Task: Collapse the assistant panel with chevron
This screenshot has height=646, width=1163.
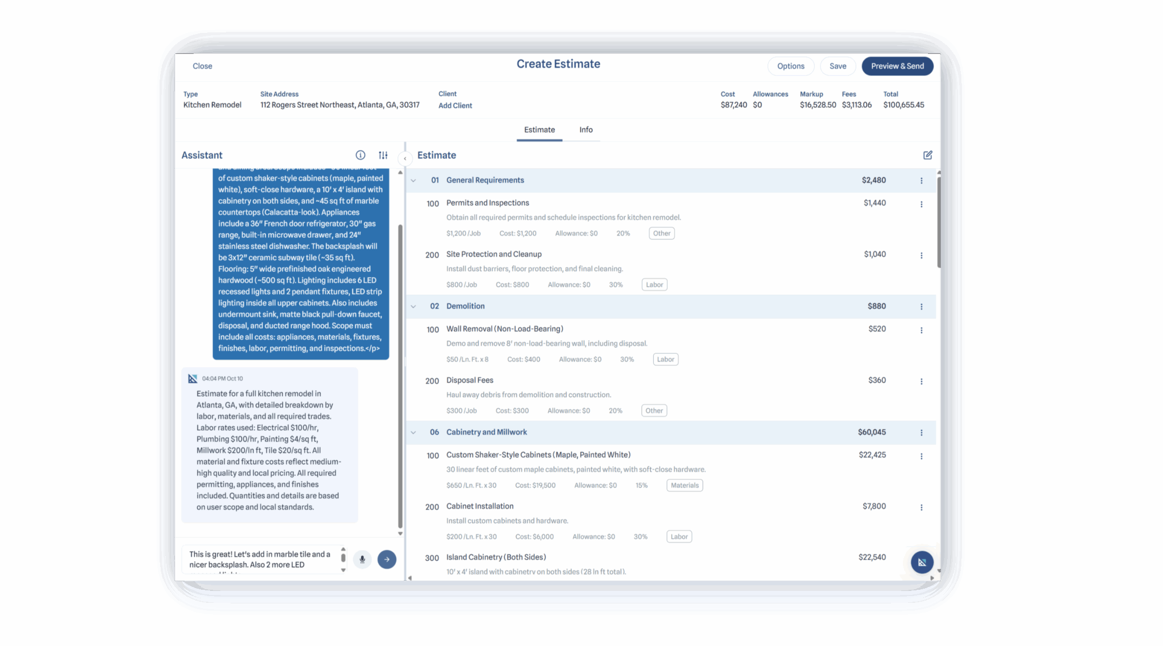Action: pyautogui.click(x=405, y=159)
